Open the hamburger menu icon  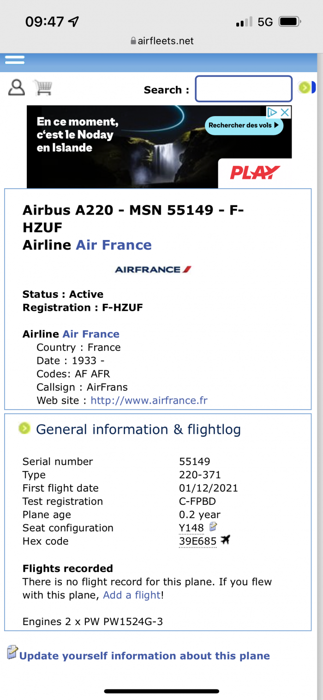15,60
